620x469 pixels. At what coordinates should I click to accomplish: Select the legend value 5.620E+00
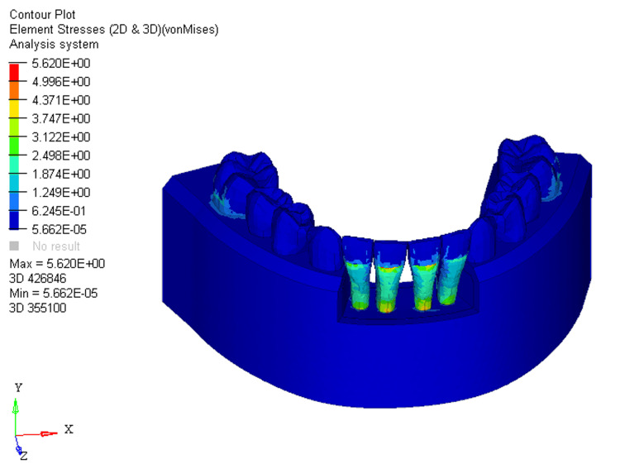coord(61,64)
